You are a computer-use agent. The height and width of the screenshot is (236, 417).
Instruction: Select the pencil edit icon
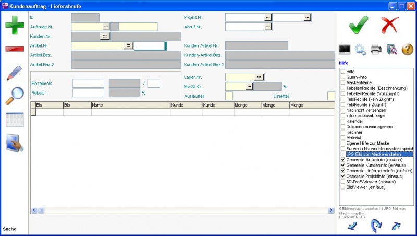coord(15,73)
